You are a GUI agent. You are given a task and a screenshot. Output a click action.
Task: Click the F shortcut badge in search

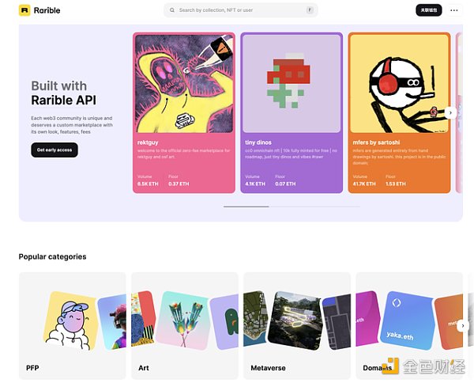click(310, 9)
